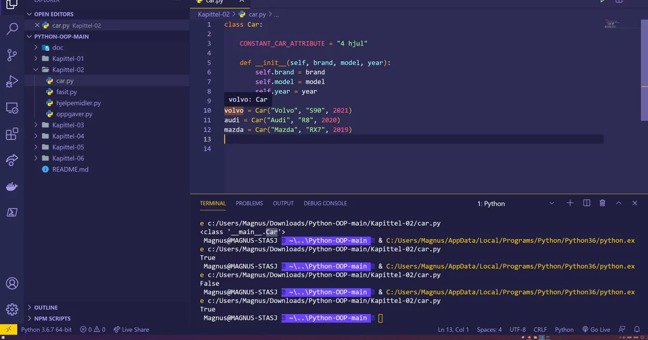Image resolution: width=648 pixels, height=340 pixels.
Task: Open PowerShell view in activity bar
Action: point(12,213)
